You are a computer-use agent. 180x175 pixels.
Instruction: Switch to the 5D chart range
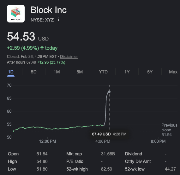point(34,72)
